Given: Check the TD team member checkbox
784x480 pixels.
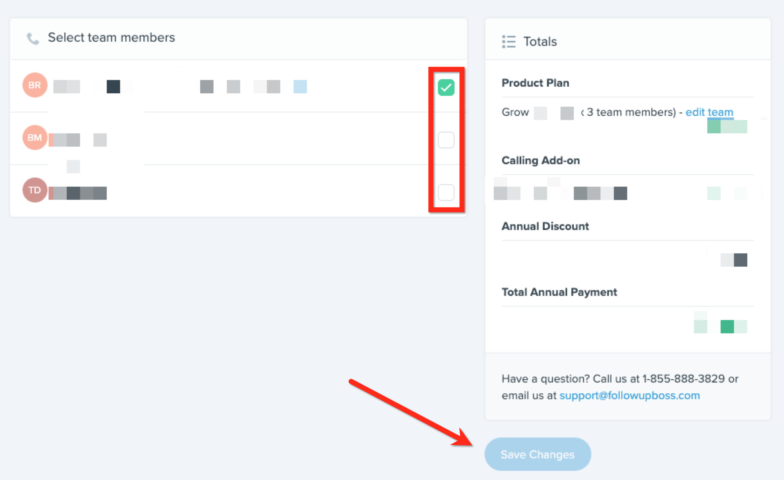Looking at the screenshot, I should (446, 192).
